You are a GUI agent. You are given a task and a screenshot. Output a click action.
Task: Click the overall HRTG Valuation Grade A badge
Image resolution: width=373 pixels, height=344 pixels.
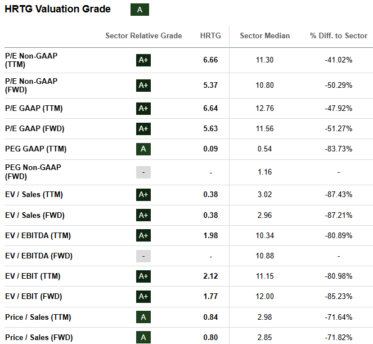tap(140, 10)
